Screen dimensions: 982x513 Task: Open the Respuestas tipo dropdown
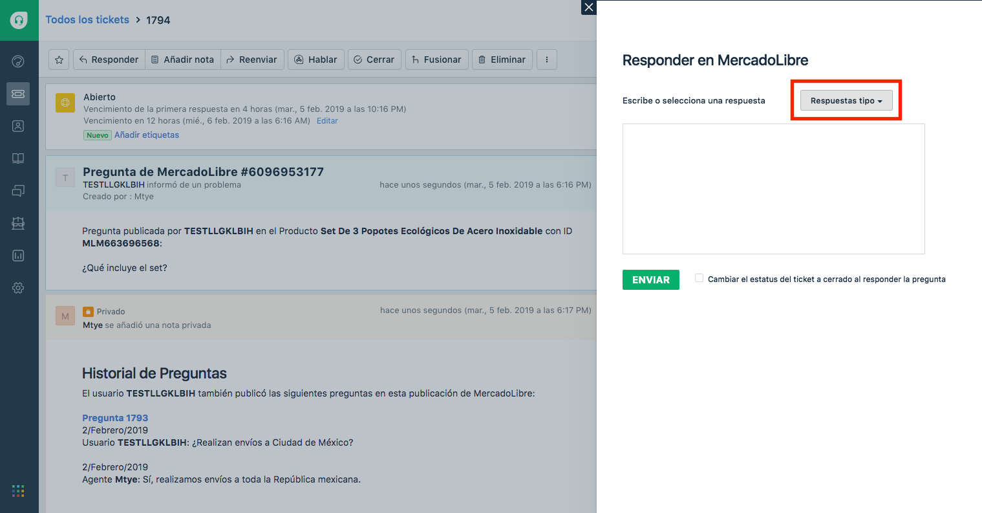point(846,100)
